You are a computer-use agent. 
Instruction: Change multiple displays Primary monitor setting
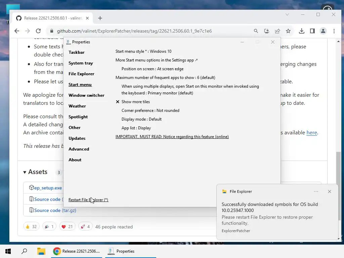click(x=190, y=90)
